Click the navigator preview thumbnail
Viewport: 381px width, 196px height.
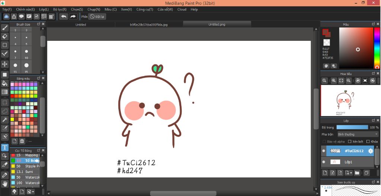tap(350, 101)
